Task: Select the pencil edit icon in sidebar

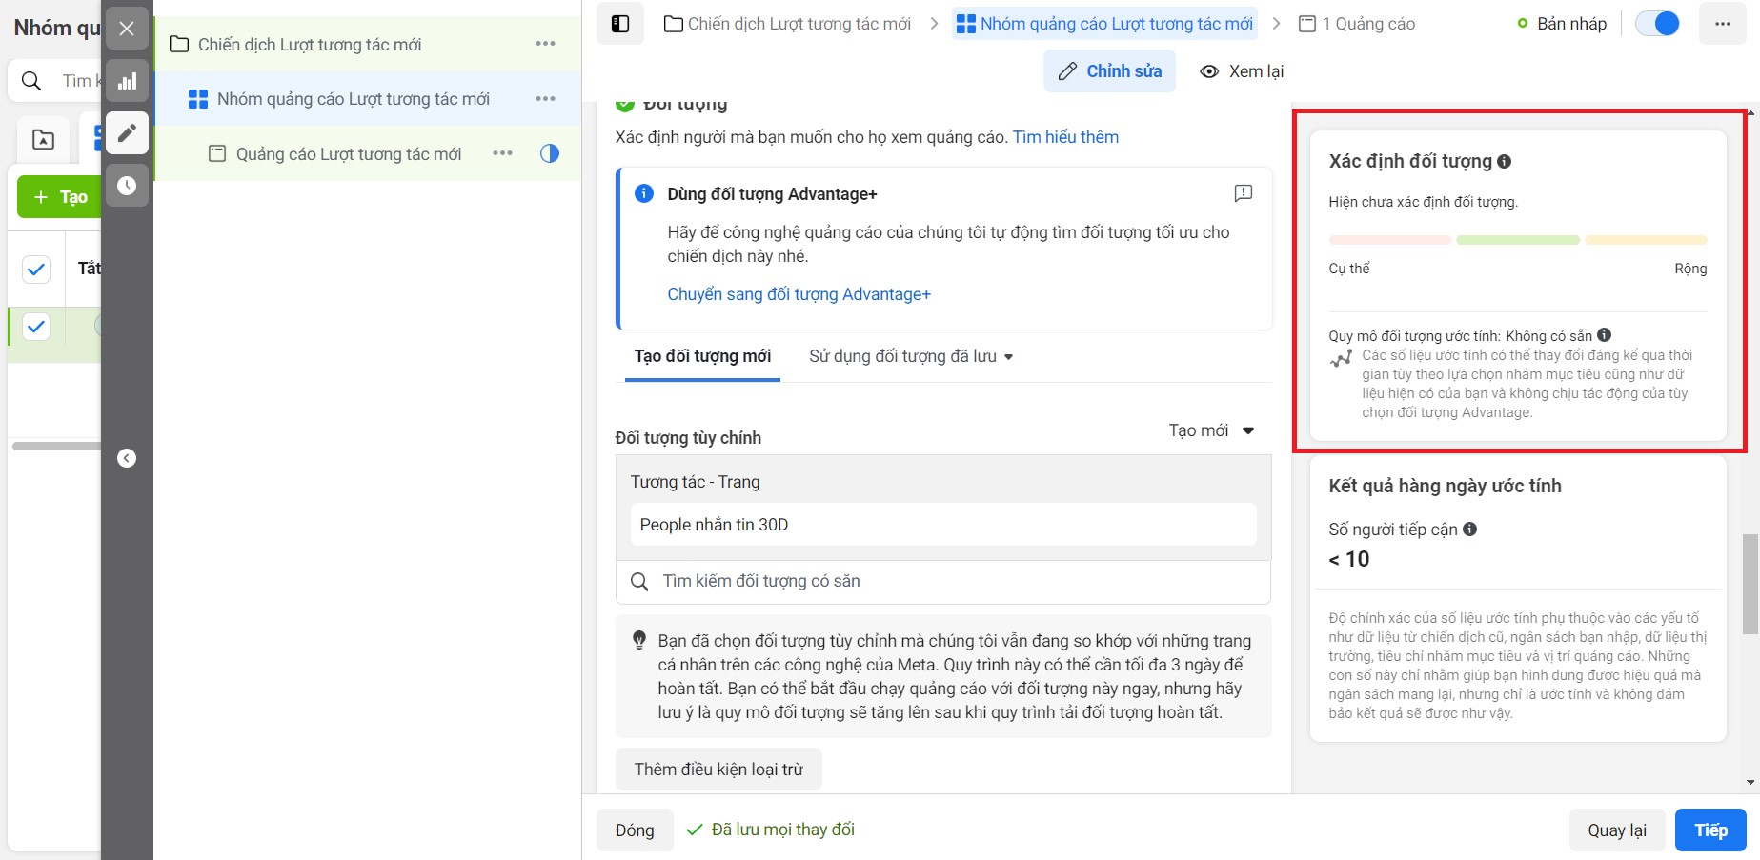Action: [x=127, y=133]
